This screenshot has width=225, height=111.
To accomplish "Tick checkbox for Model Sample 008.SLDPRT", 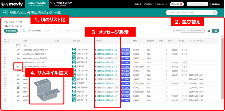I will (5, 62).
